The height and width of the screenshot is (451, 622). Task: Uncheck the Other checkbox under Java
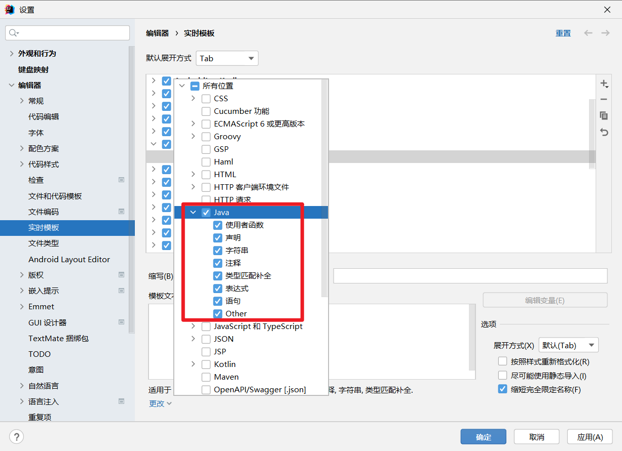coord(217,314)
